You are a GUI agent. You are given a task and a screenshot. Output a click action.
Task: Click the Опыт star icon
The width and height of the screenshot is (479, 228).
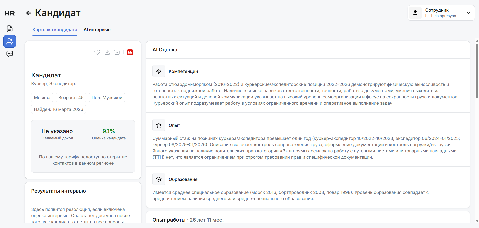point(159,125)
